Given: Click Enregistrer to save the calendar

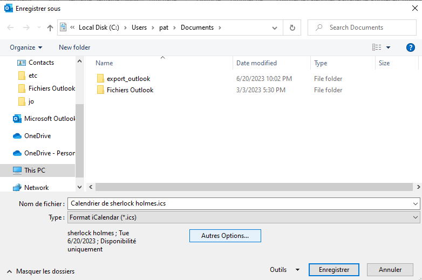Looking at the screenshot, I should pyautogui.click(x=334, y=270).
